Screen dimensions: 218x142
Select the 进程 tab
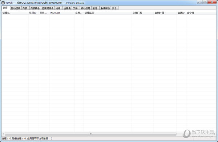5,8
